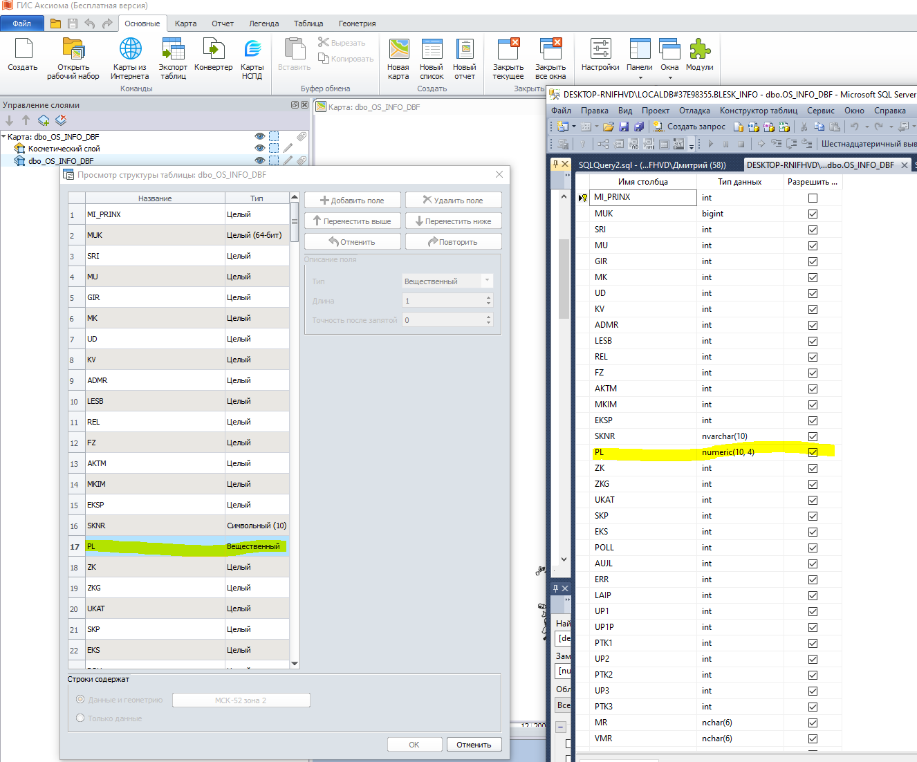
Task: Select the Только данные radio button
Action: (x=81, y=718)
